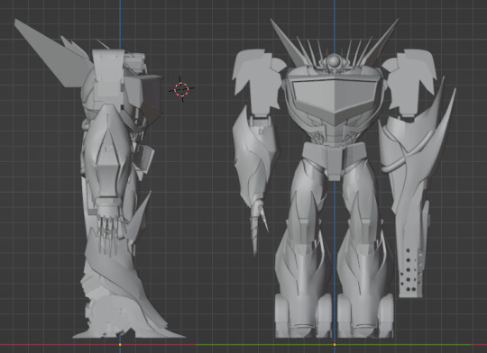Click the red-white 3D cursor
The image size is (487, 353).
pyautogui.click(x=181, y=89)
